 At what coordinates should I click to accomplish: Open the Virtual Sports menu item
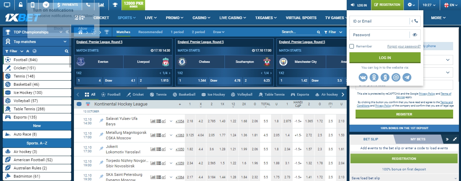(301, 18)
